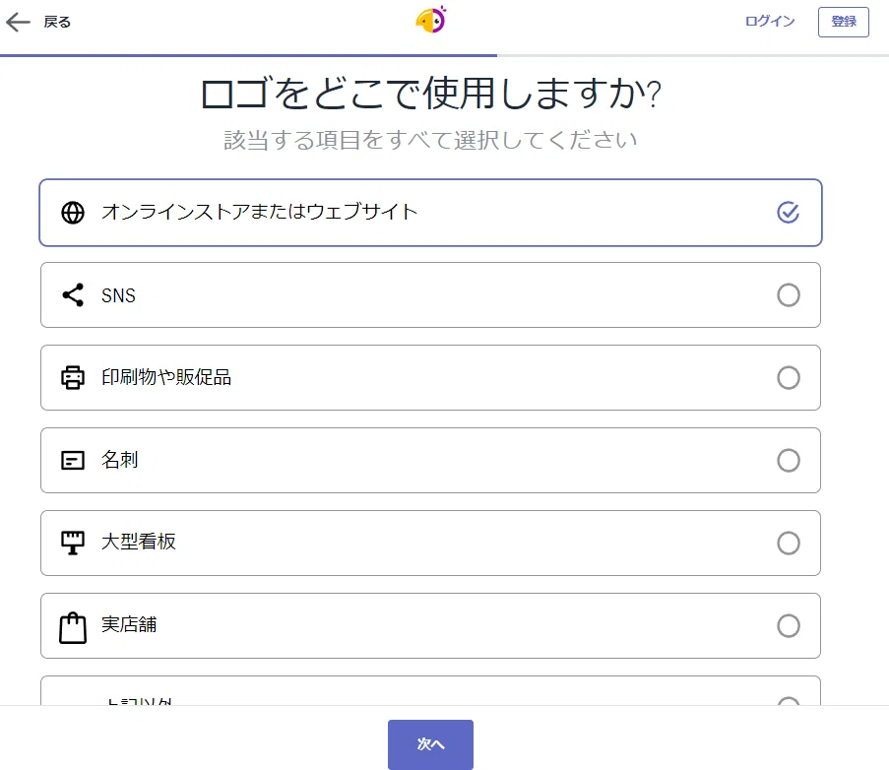Click the globe icon for online store
This screenshot has height=770, width=889.
click(x=73, y=213)
